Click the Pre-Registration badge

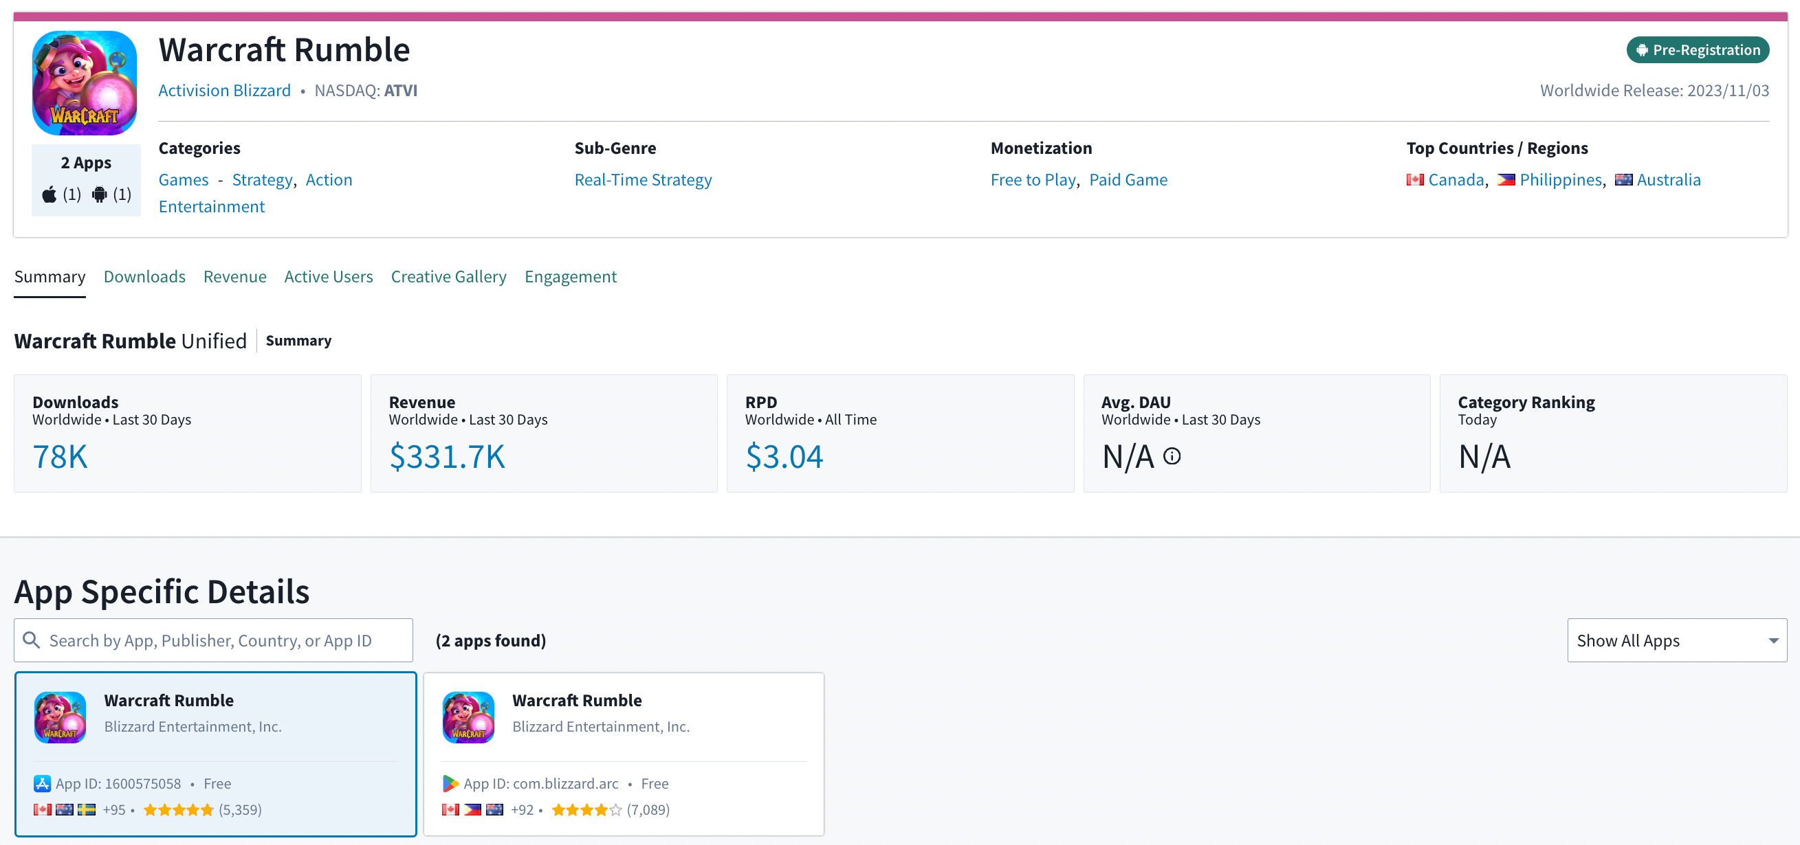click(x=1698, y=50)
